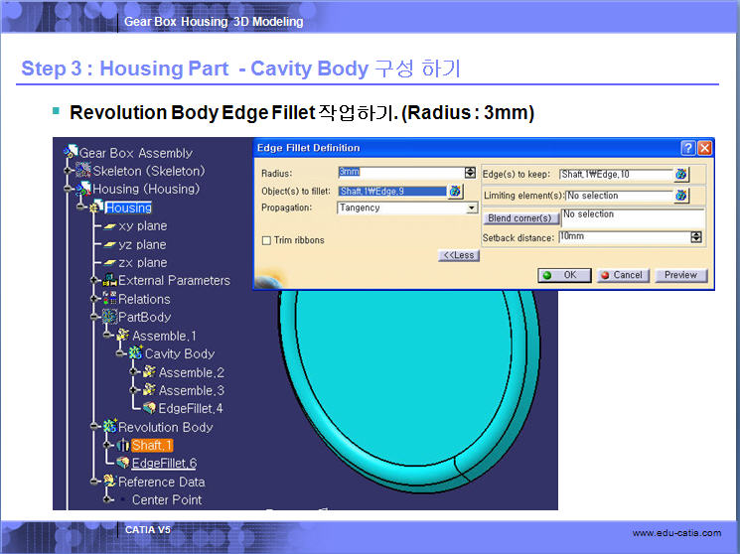Adjust the Radius spinner arrows
This screenshot has width=740, height=554.
tap(470, 173)
